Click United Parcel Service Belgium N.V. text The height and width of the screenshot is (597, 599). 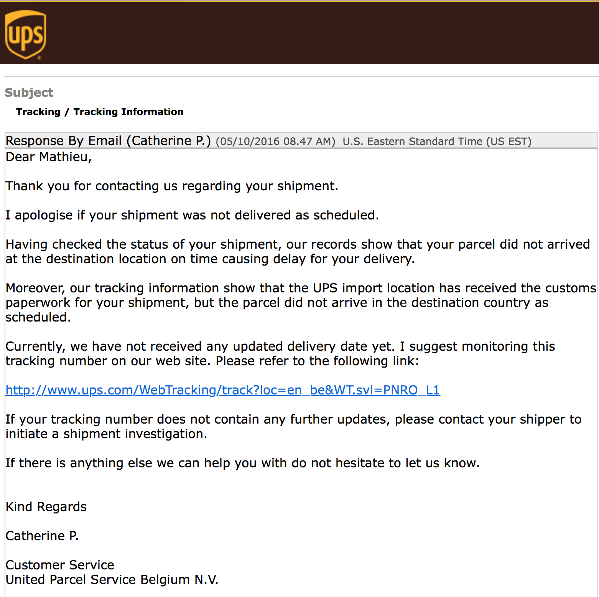tap(112, 579)
